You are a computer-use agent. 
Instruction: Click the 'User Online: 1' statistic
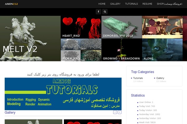point(146,102)
